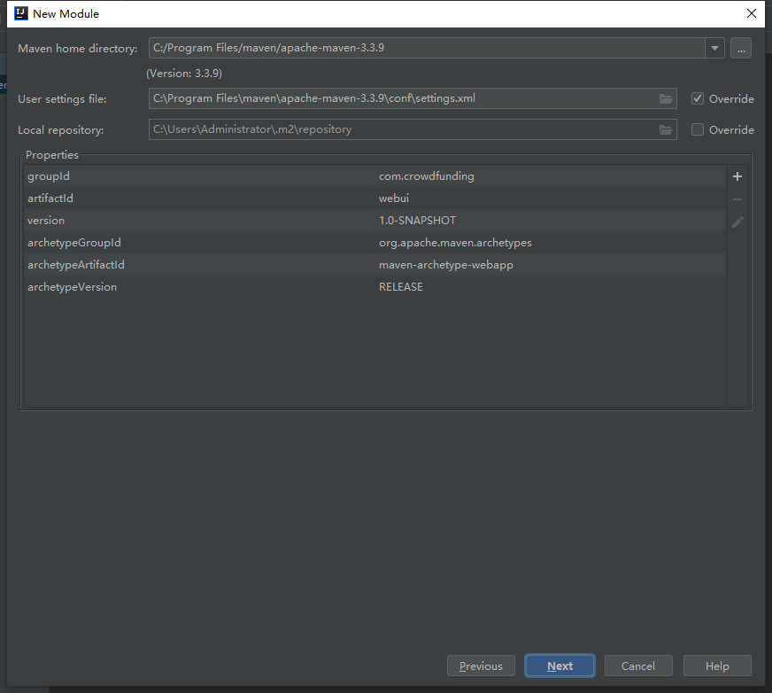
Task: Add a new Maven property with plus icon
Action: pos(737,176)
